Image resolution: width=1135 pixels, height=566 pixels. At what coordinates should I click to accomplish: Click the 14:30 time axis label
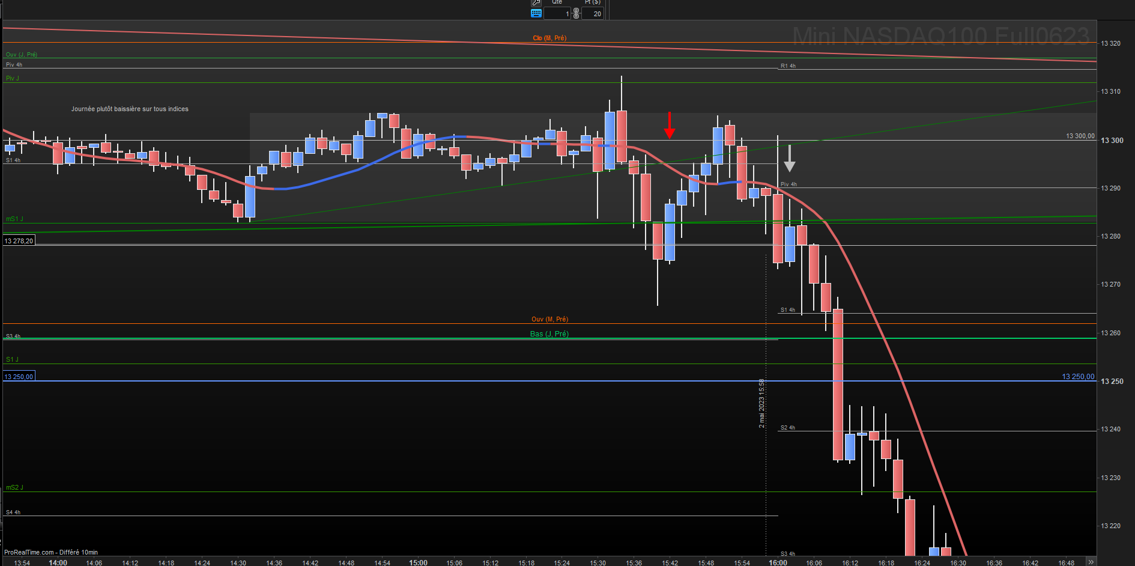click(x=238, y=563)
